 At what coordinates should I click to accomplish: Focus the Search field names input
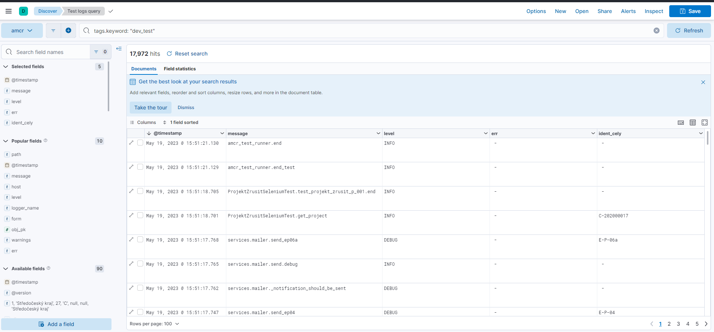point(46,52)
